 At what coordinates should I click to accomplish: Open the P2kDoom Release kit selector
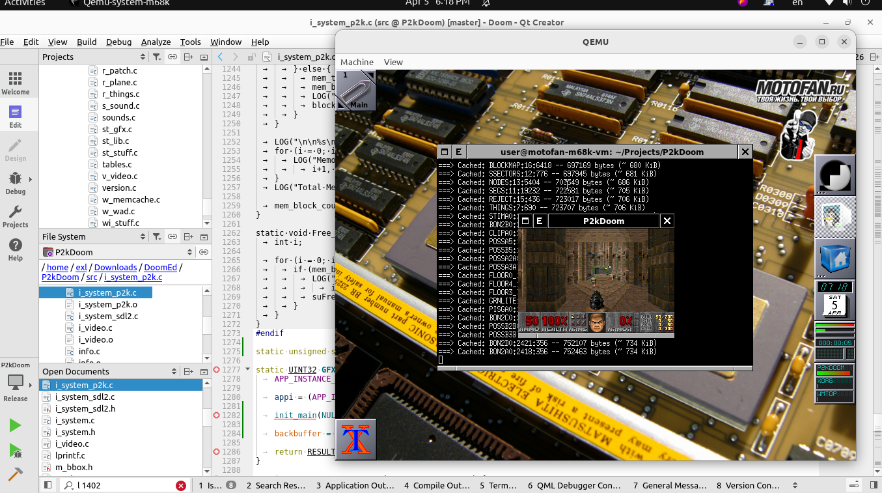tap(15, 382)
